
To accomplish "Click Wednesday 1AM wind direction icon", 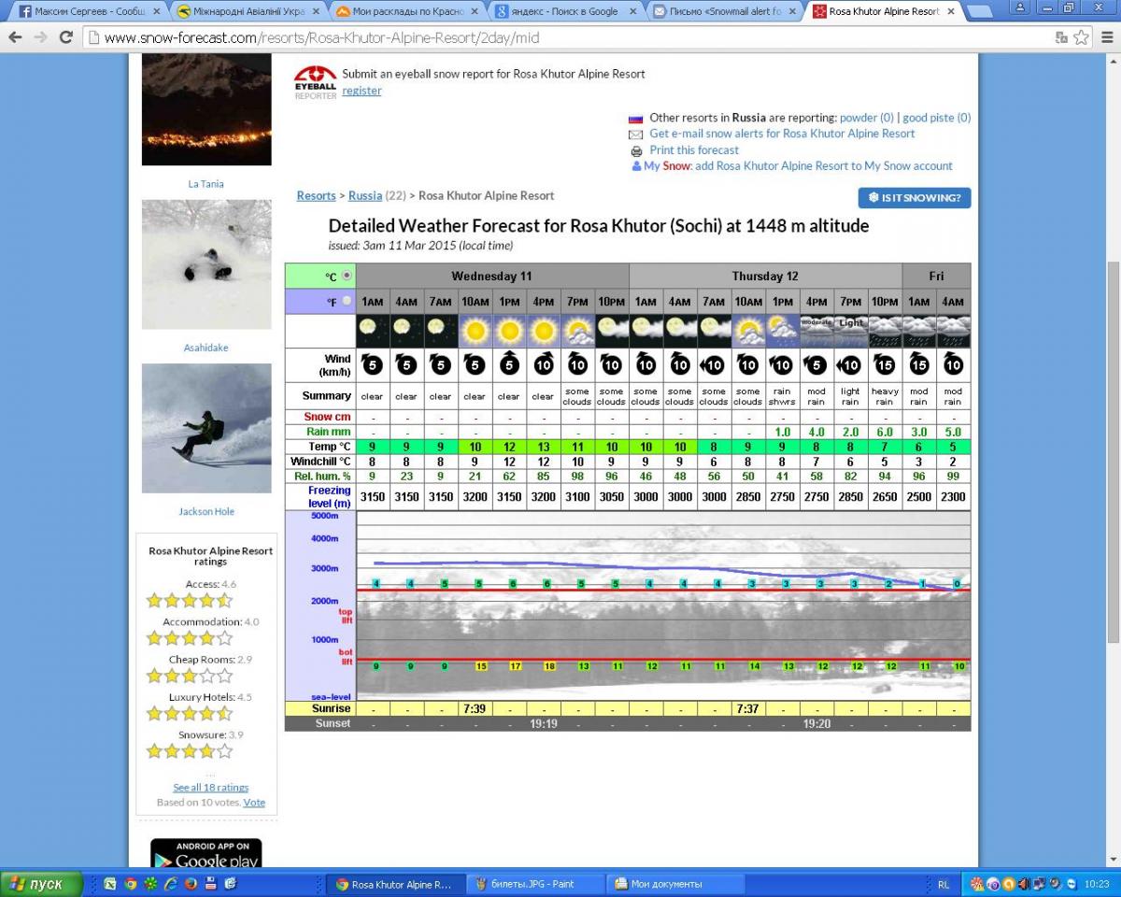I will 372,364.
